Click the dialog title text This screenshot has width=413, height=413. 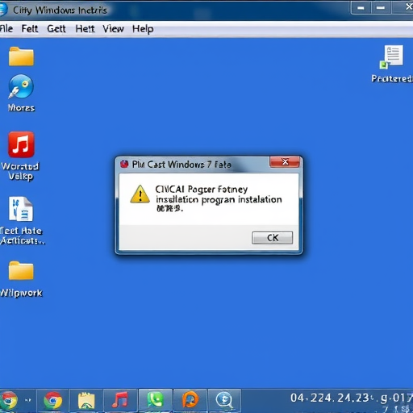pyautogui.click(x=181, y=165)
